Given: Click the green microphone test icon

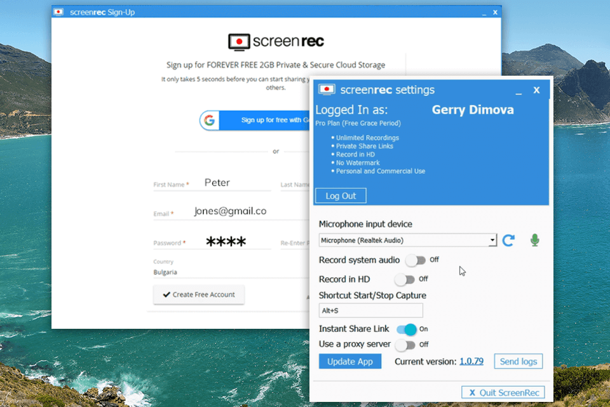Looking at the screenshot, I should pyautogui.click(x=535, y=240).
